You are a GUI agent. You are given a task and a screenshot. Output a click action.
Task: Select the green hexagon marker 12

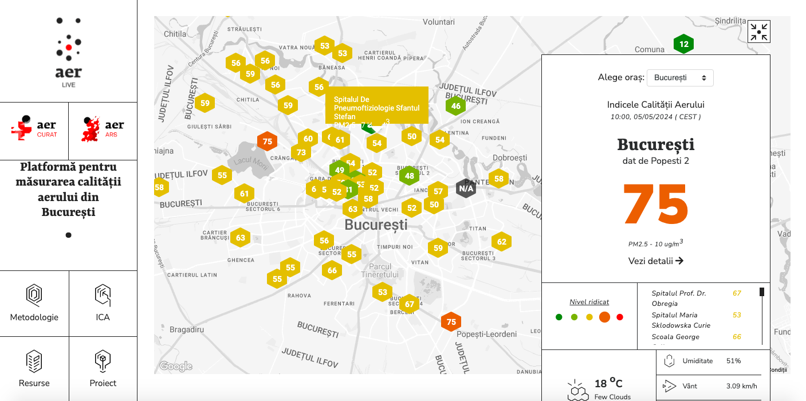click(683, 44)
